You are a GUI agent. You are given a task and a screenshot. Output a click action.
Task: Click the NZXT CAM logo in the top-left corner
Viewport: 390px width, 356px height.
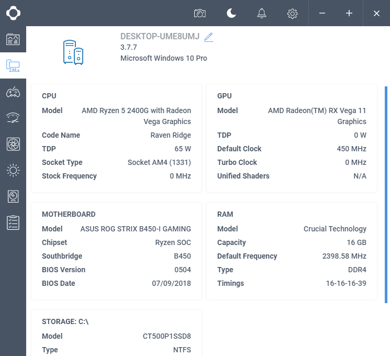coord(13,13)
